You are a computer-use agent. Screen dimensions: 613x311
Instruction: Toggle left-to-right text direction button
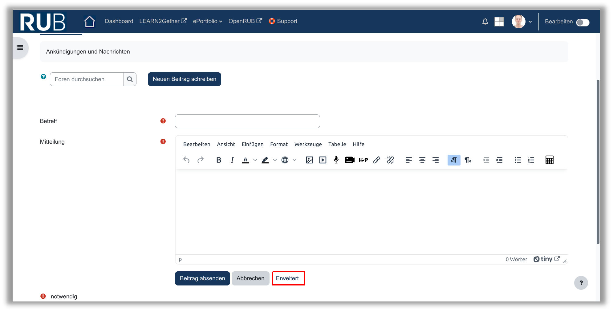pyautogui.click(x=454, y=160)
